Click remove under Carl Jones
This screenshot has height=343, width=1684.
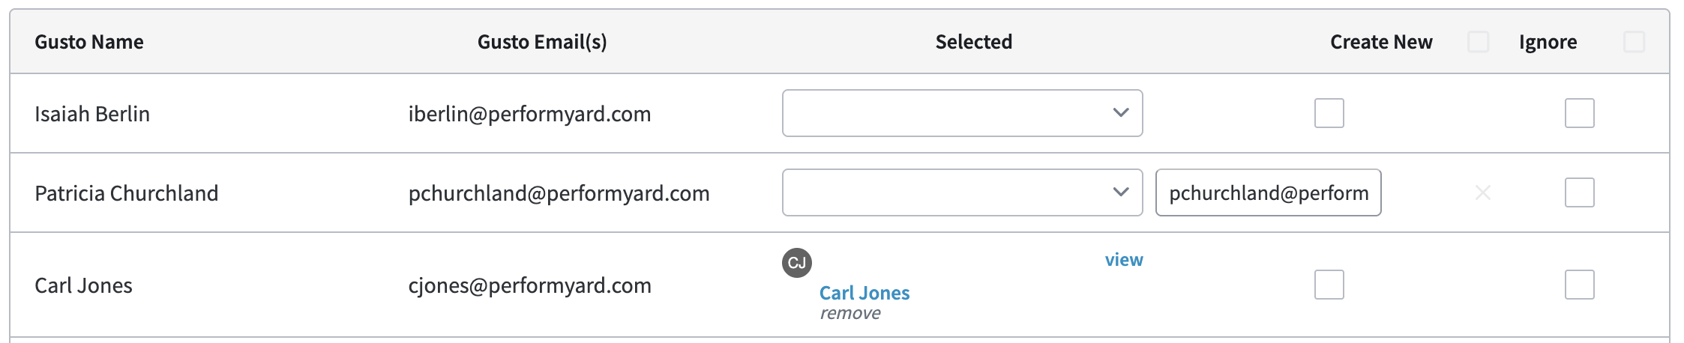849,313
